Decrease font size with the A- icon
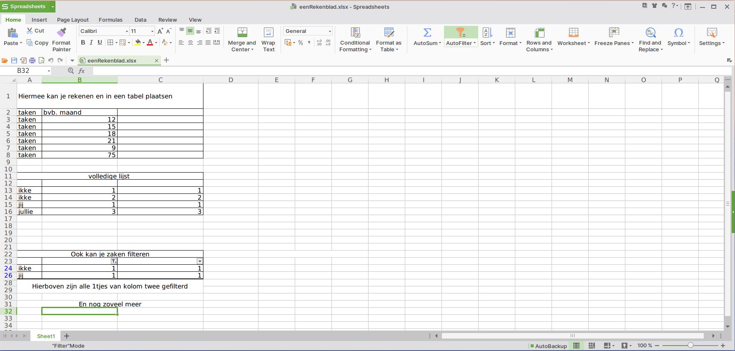 169,31
